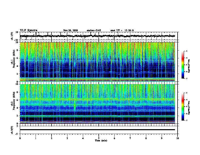Viewport: 200px width, 155px height.
Task: Click the ch.2 PSD color scale bar
Action: coord(183,107)
